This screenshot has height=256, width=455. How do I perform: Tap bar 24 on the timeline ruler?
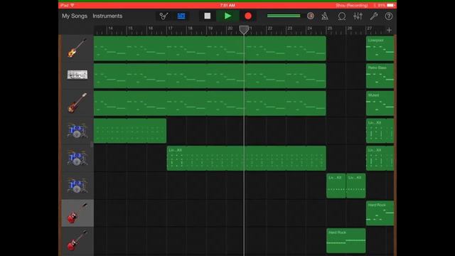point(310,28)
